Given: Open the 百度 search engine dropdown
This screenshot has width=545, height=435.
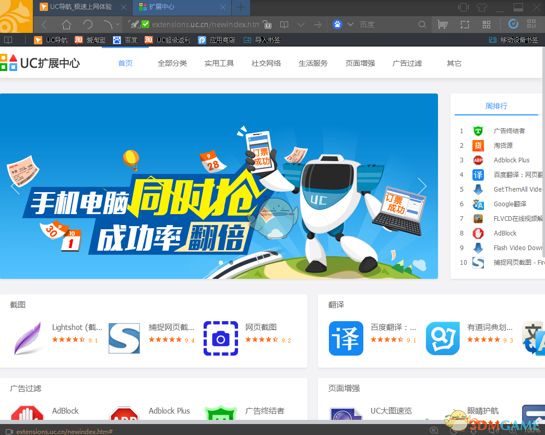Looking at the screenshot, I should coord(350,24).
